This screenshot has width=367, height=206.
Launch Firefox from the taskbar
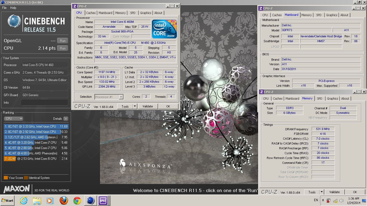[64, 200]
